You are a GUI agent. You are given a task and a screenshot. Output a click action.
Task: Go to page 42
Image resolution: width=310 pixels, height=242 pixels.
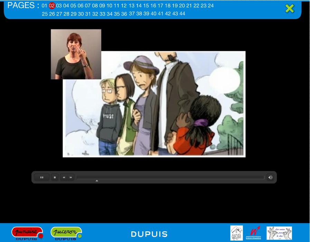pyautogui.click(x=168, y=14)
